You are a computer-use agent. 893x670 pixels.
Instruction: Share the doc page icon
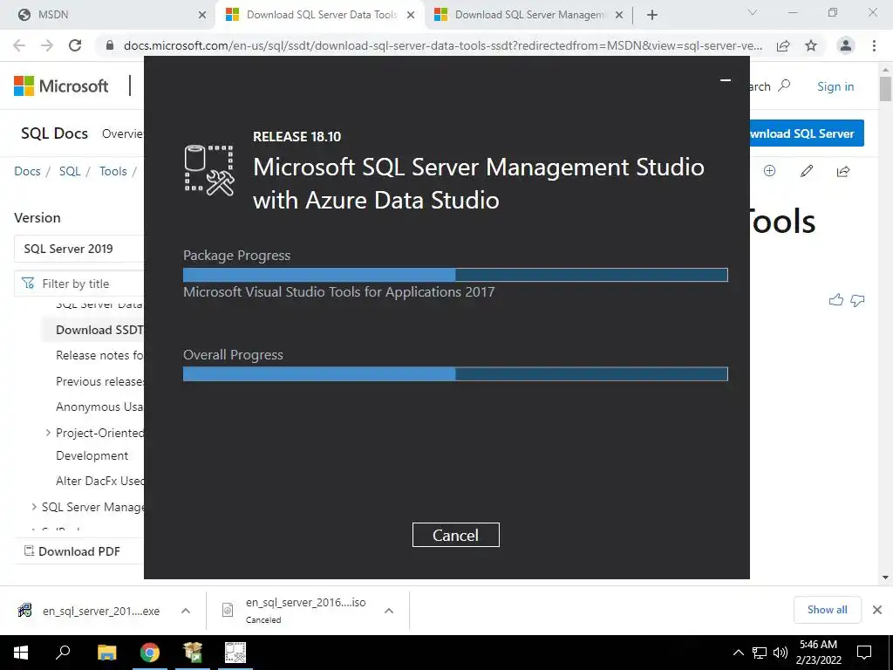coord(843,171)
